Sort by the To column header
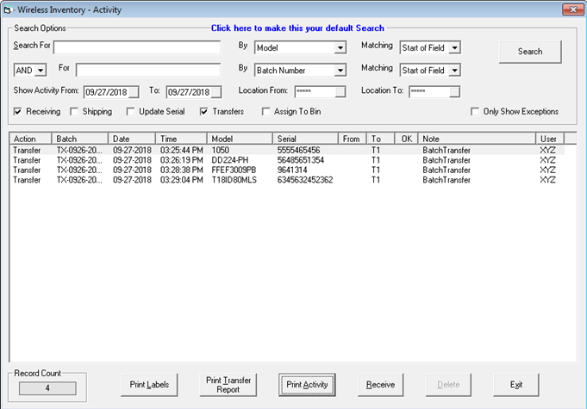Viewport: 587px width, 409px height. coord(380,139)
